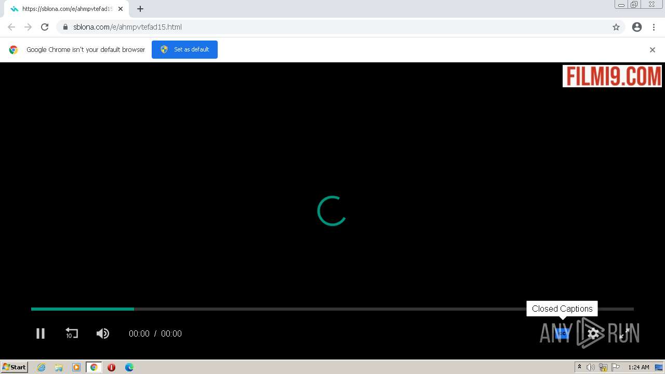The height and width of the screenshot is (374, 665).
Task: Open network status tray icon
Action: click(603, 367)
